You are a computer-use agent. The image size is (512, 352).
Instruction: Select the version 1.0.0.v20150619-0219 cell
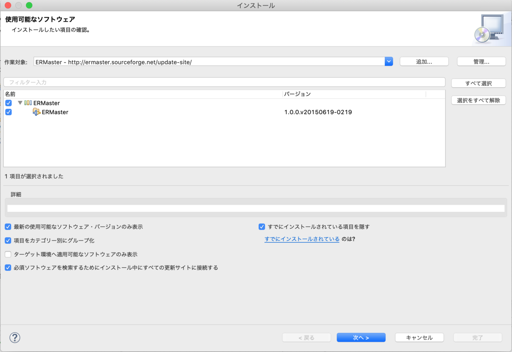click(x=318, y=112)
